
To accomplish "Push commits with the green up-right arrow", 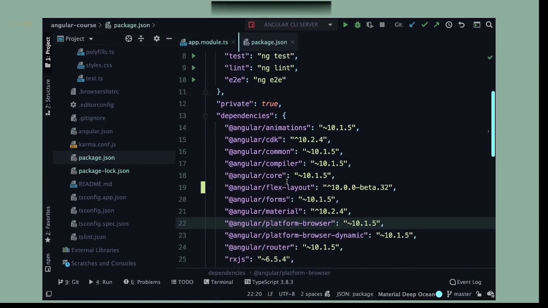I will (436, 25).
